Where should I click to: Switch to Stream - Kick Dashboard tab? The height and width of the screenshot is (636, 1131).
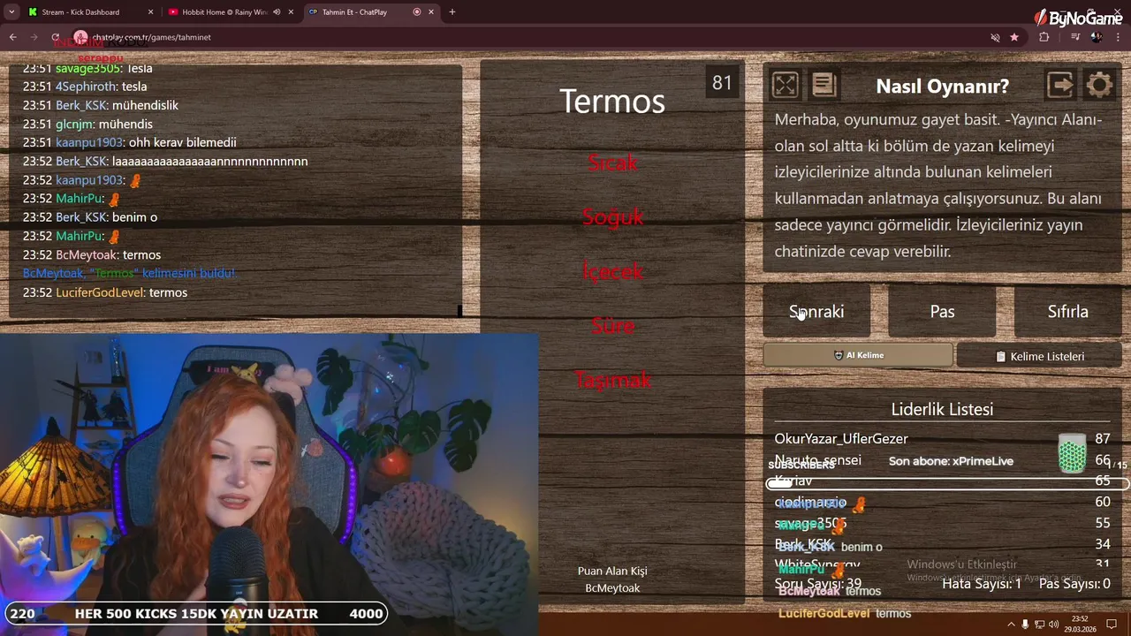[x=80, y=12]
